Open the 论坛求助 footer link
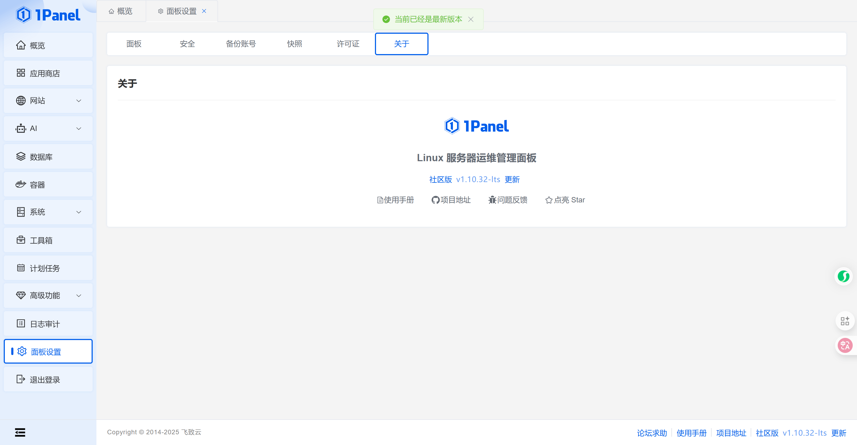This screenshot has height=445, width=857. click(x=652, y=433)
